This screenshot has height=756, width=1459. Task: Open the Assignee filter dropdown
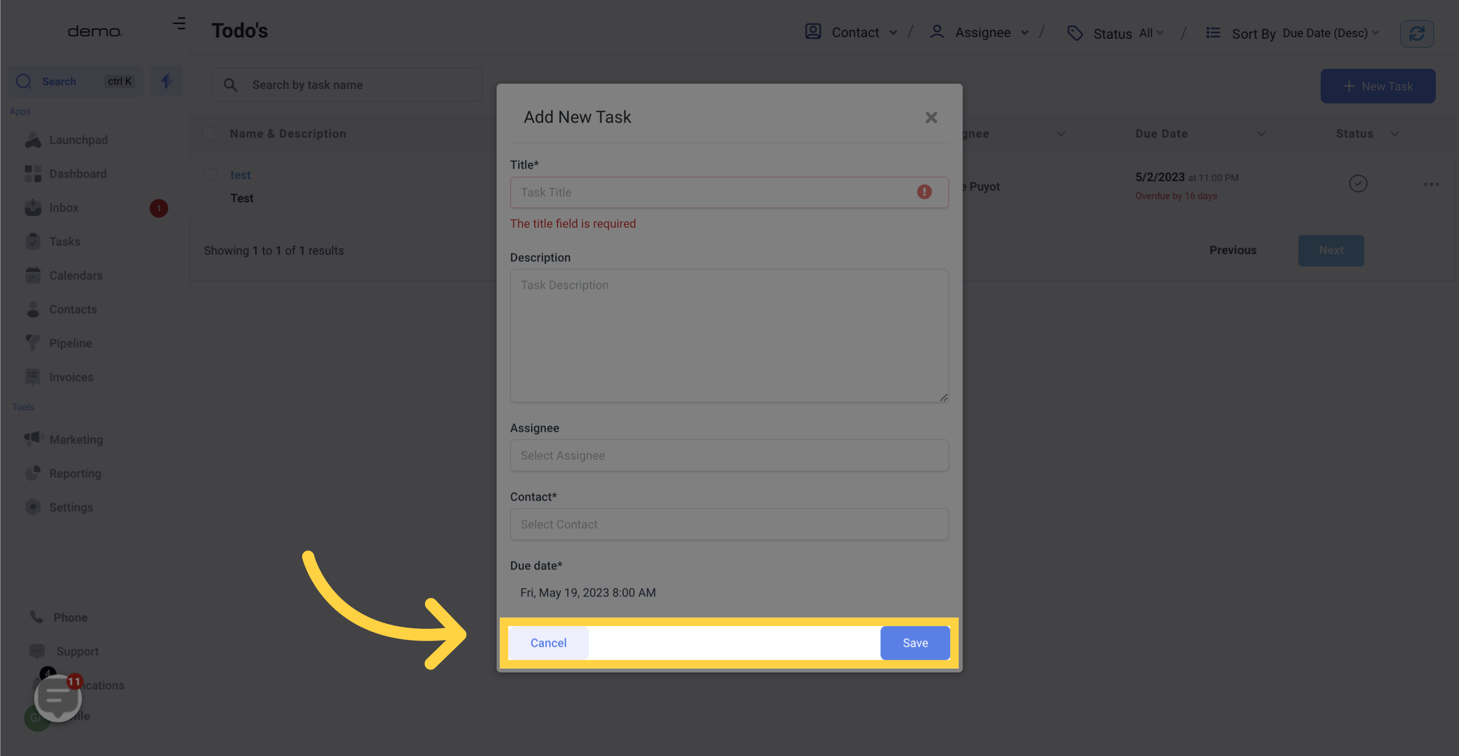pos(979,32)
